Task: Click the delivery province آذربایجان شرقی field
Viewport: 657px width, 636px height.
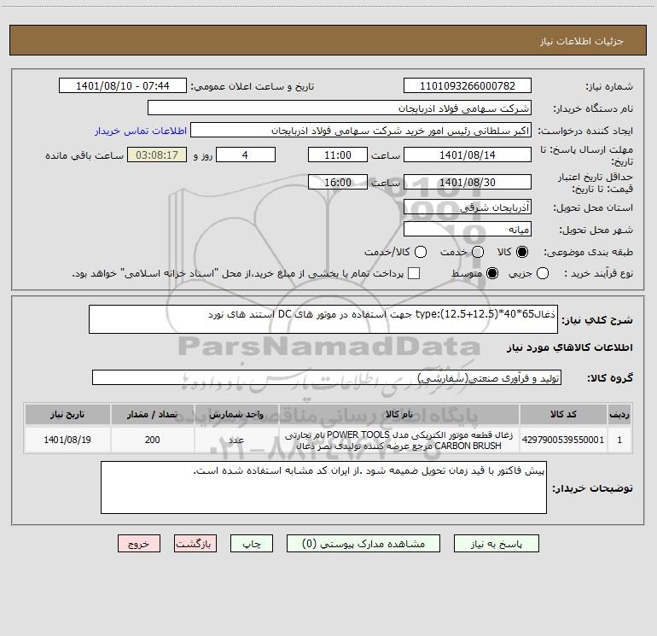Action: [x=468, y=207]
